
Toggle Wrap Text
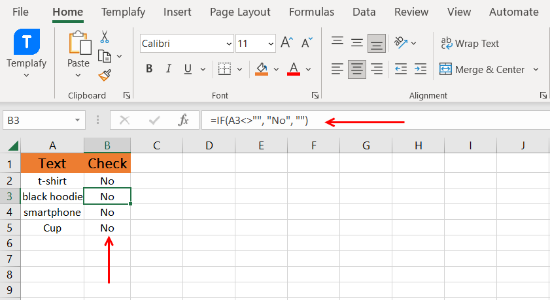click(470, 43)
